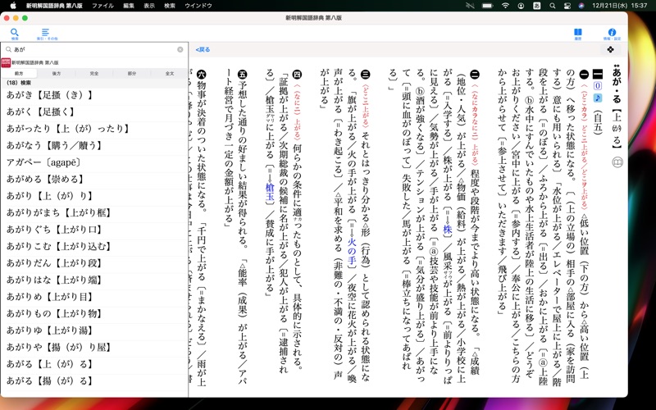Click the menu bar date and time
The width and height of the screenshot is (656, 410).
pos(620,6)
